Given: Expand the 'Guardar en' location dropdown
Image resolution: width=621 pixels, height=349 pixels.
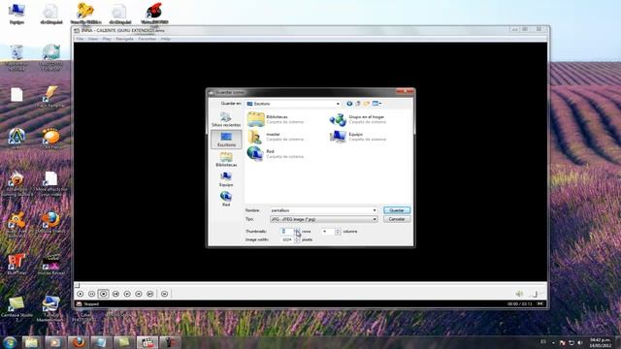Looking at the screenshot, I should click(x=338, y=104).
